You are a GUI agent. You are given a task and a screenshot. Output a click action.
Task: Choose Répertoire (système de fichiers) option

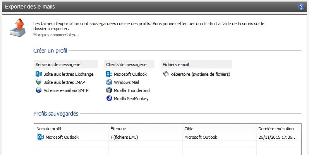200,74
